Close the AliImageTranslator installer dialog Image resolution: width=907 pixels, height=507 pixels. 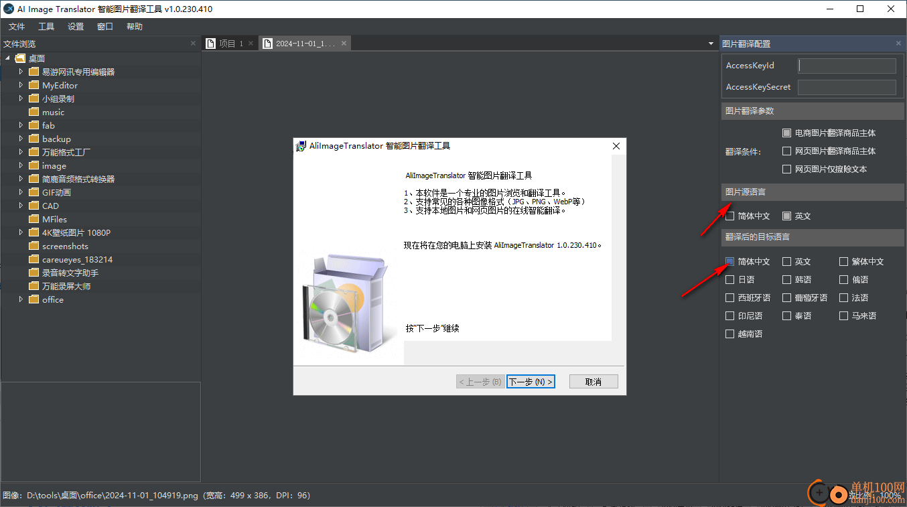[x=616, y=146]
